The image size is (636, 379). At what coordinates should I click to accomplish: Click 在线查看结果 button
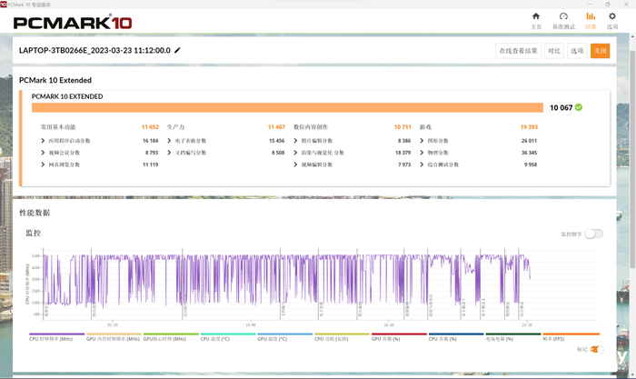[x=517, y=51]
